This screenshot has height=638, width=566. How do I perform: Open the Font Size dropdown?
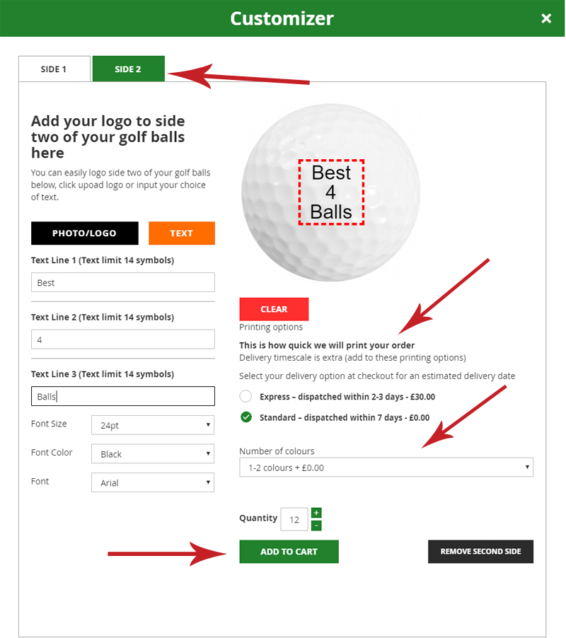(x=153, y=426)
